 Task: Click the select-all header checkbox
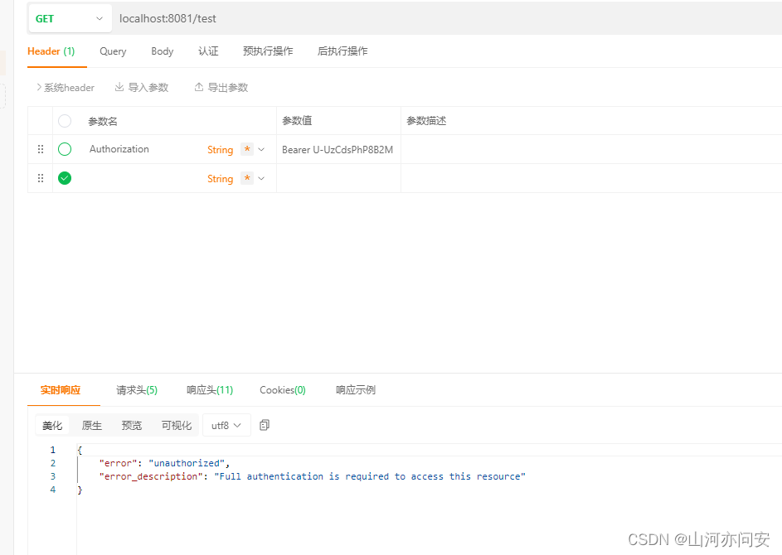tap(65, 121)
